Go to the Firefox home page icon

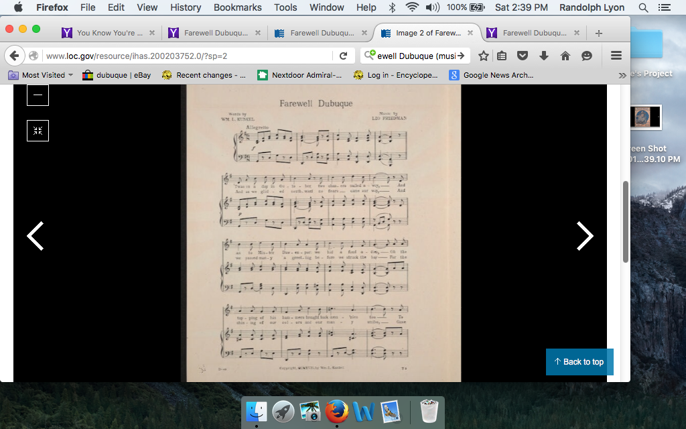tap(565, 56)
